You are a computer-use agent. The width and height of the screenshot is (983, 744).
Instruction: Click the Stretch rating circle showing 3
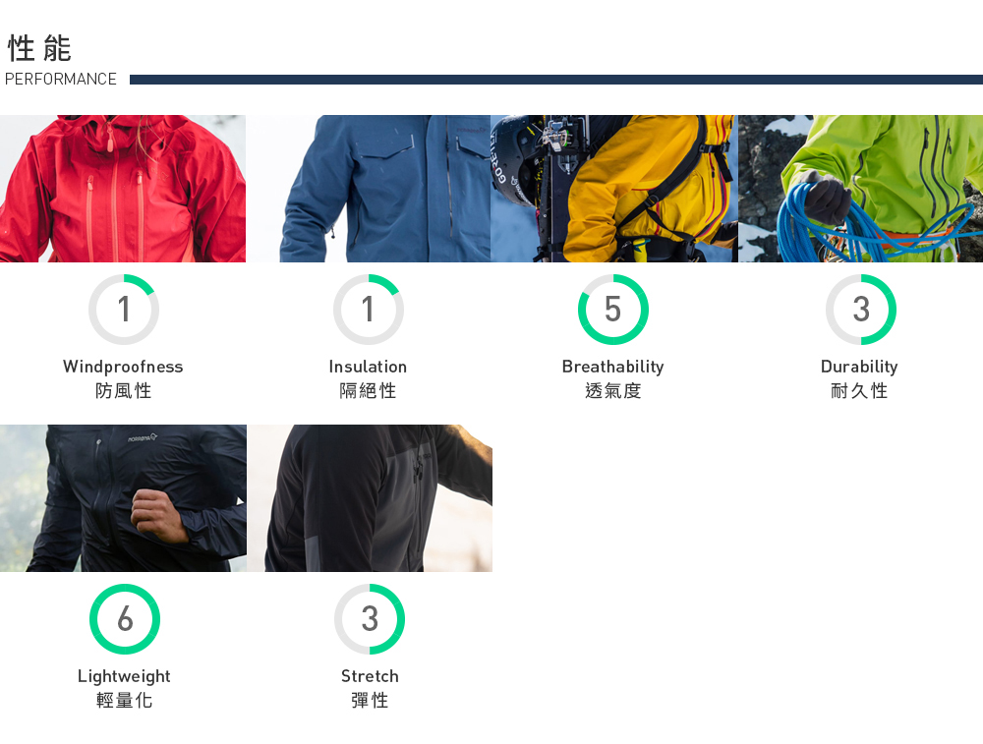coord(370,618)
